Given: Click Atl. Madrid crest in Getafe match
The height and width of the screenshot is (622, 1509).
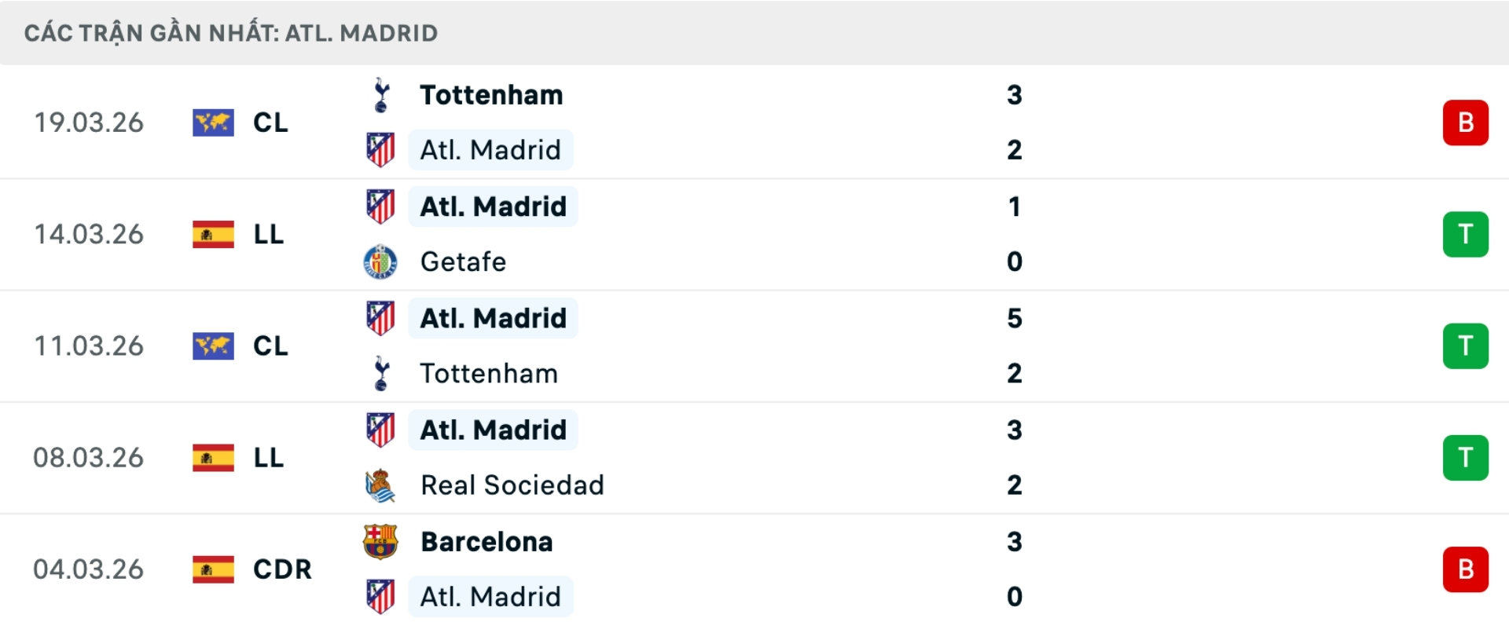Looking at the screenshot, I should (380, 207).
